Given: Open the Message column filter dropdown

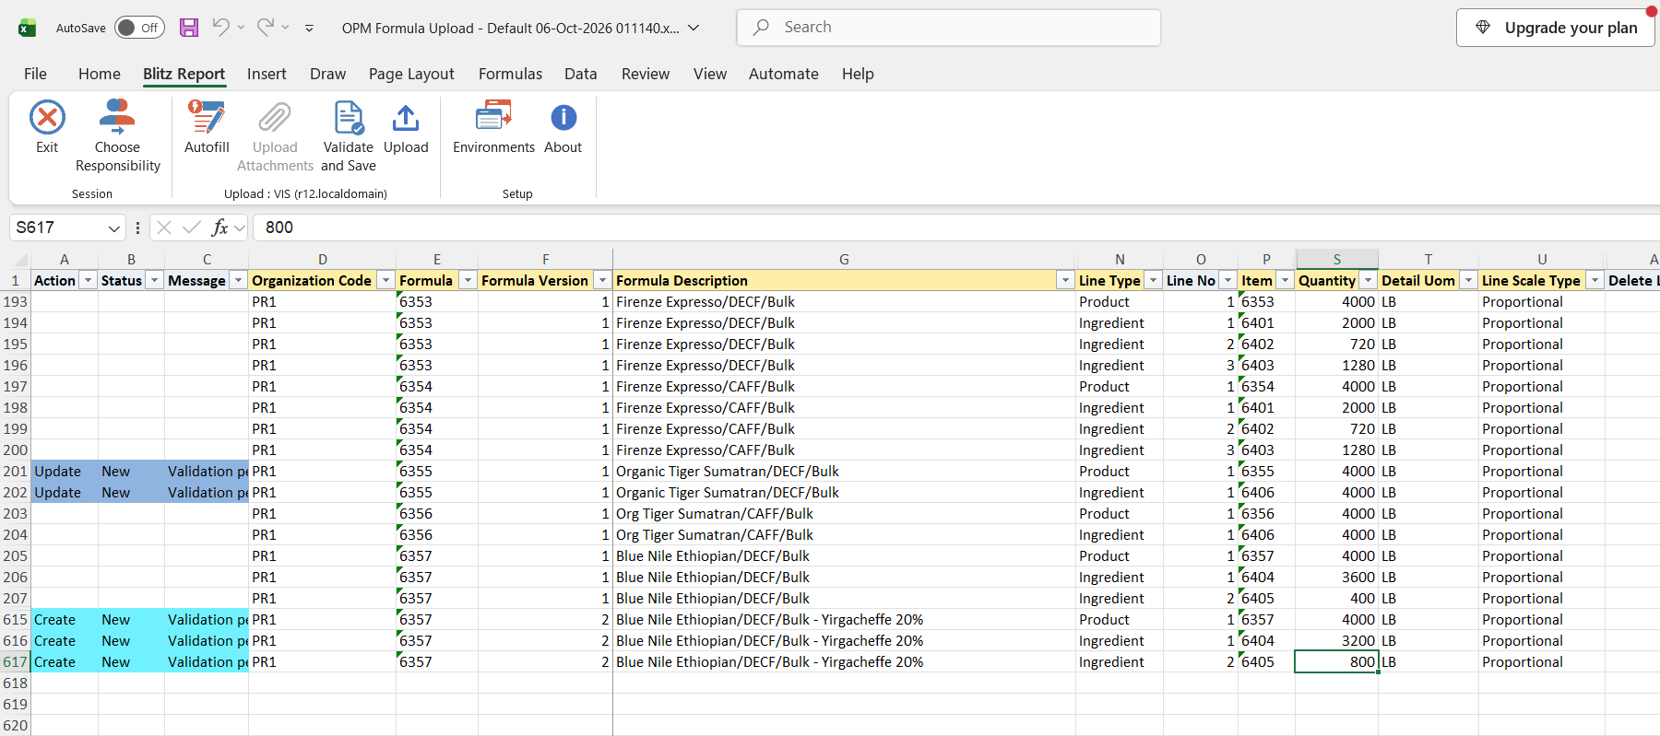Looking at the screenshot, I should pyautogui.click(x=238, y=281).
